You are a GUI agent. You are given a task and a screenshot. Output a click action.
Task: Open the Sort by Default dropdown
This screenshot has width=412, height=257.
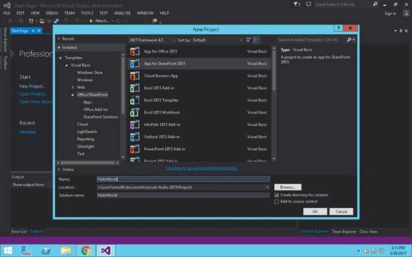(x=217, y=40)
